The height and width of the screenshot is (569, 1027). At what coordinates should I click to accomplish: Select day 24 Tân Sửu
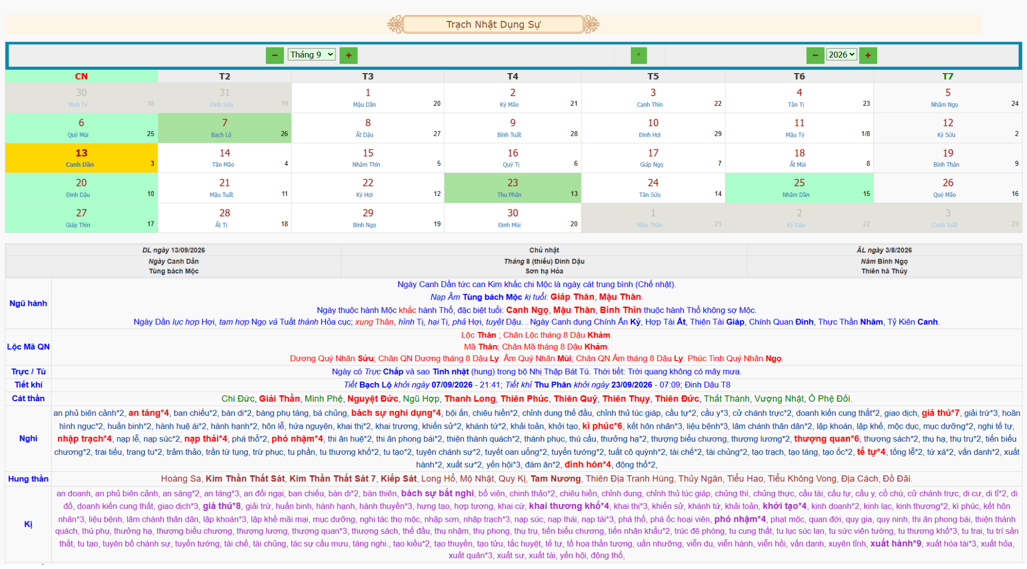[653, 188]
